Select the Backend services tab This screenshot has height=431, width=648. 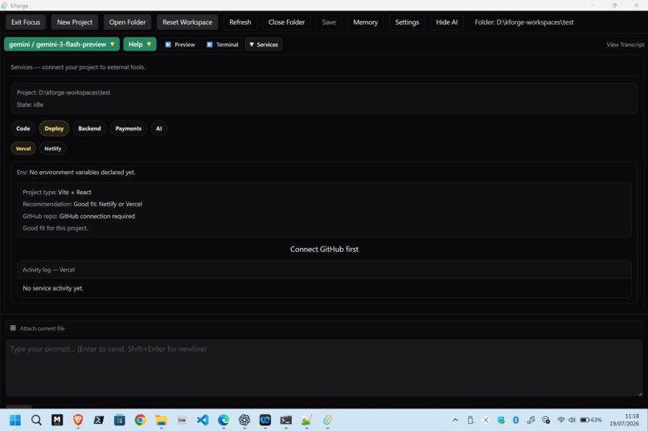[x=89, y=128]
